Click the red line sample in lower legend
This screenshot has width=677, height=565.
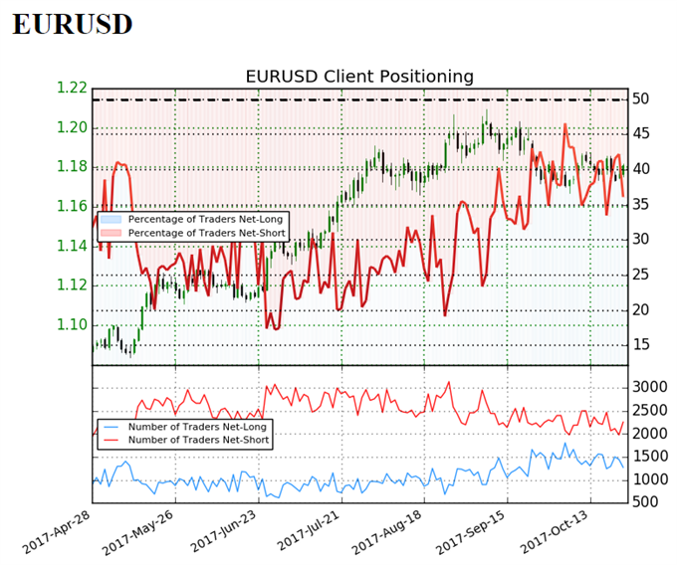(x=111, y=440)
